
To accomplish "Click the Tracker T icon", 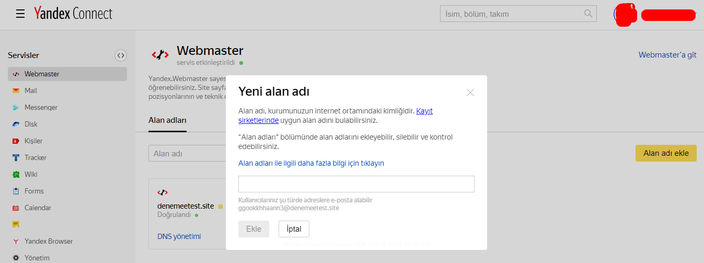I will (x=16, y=158).
